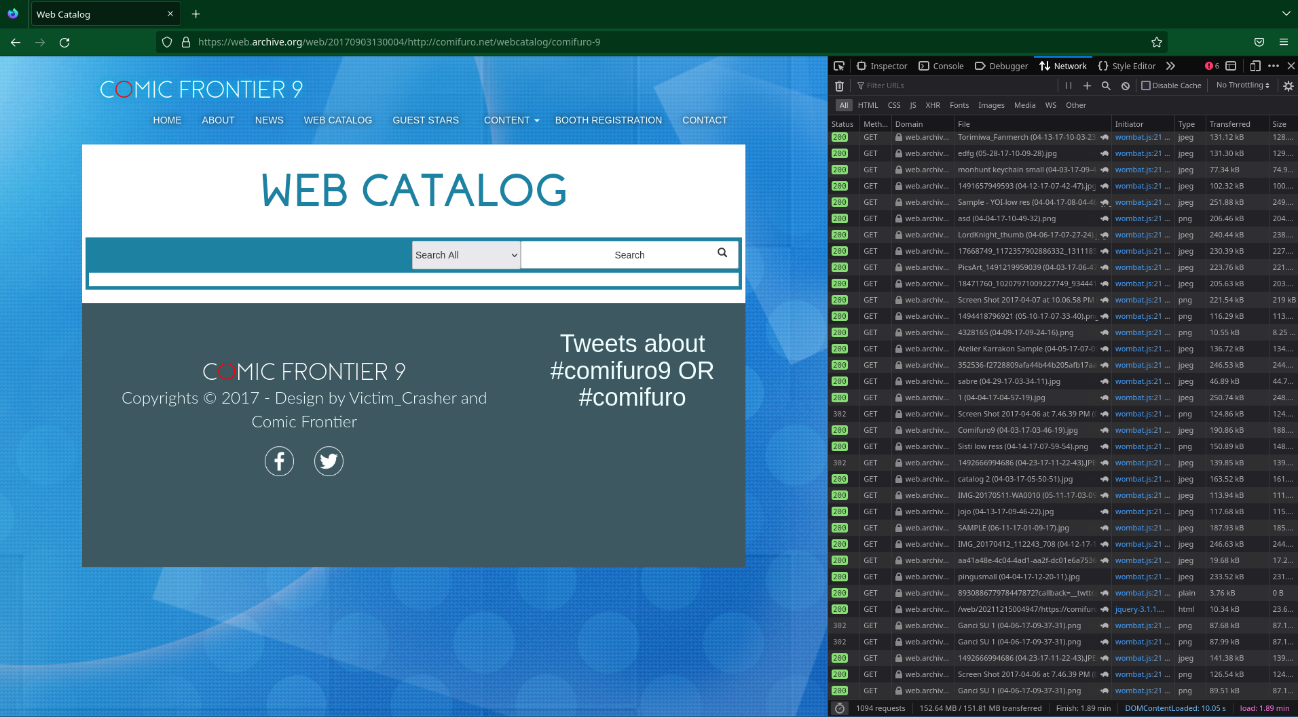This screenshot has width=1298, height=717.
Task: Expand the Search All dropdown
Action: tap(466, 255)
